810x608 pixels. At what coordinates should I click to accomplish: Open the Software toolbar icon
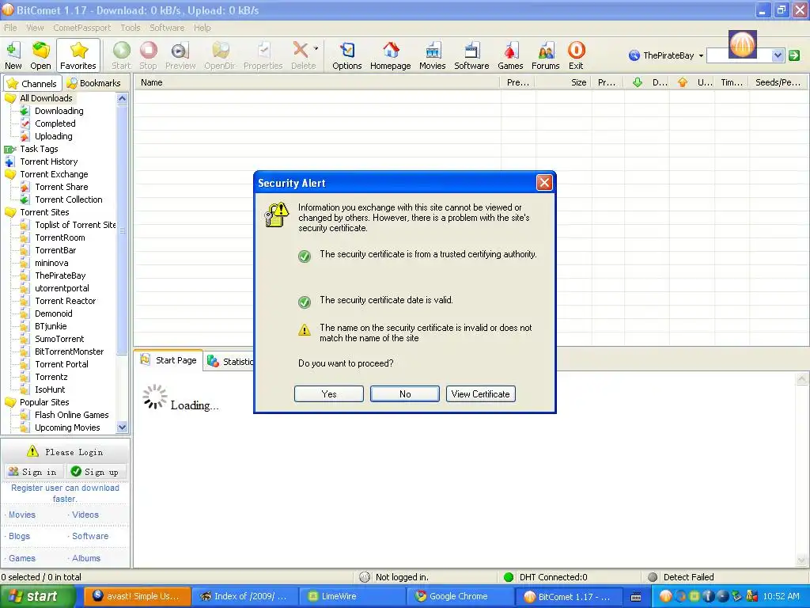point(471,55)
